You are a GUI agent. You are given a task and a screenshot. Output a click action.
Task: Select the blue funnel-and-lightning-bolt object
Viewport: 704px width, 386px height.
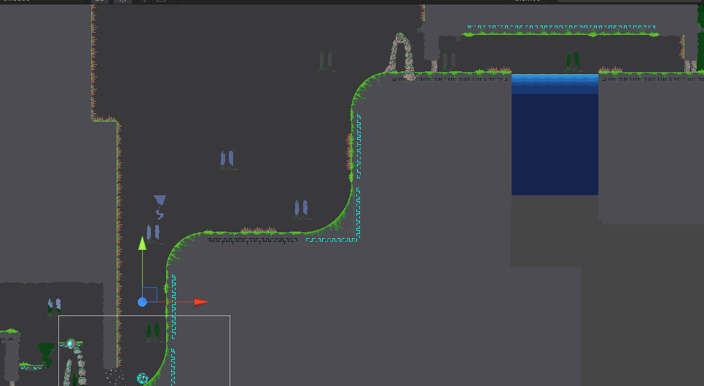[160, 207]
